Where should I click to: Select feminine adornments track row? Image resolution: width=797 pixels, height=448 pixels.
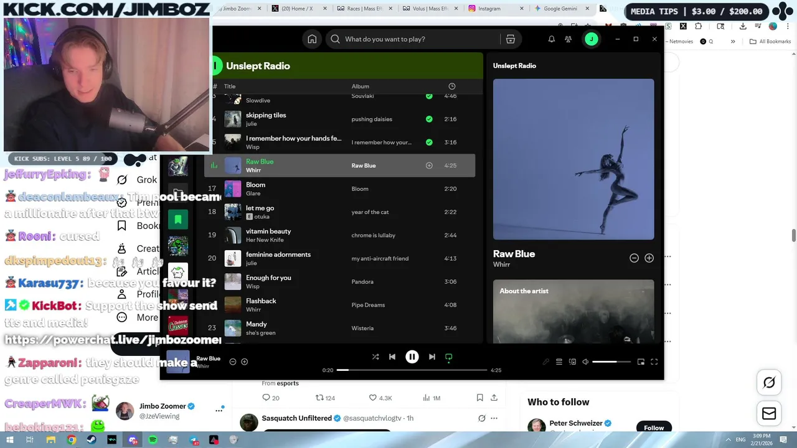tap(340, 258)
